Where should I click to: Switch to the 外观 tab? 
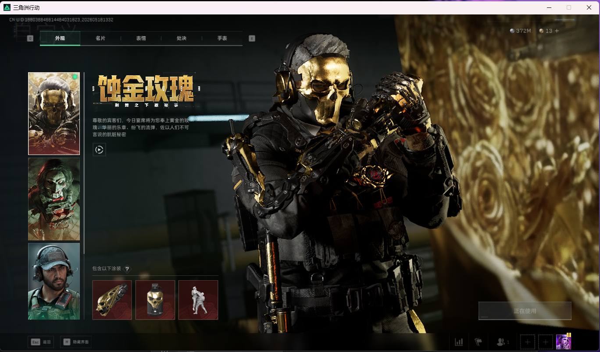60,39
